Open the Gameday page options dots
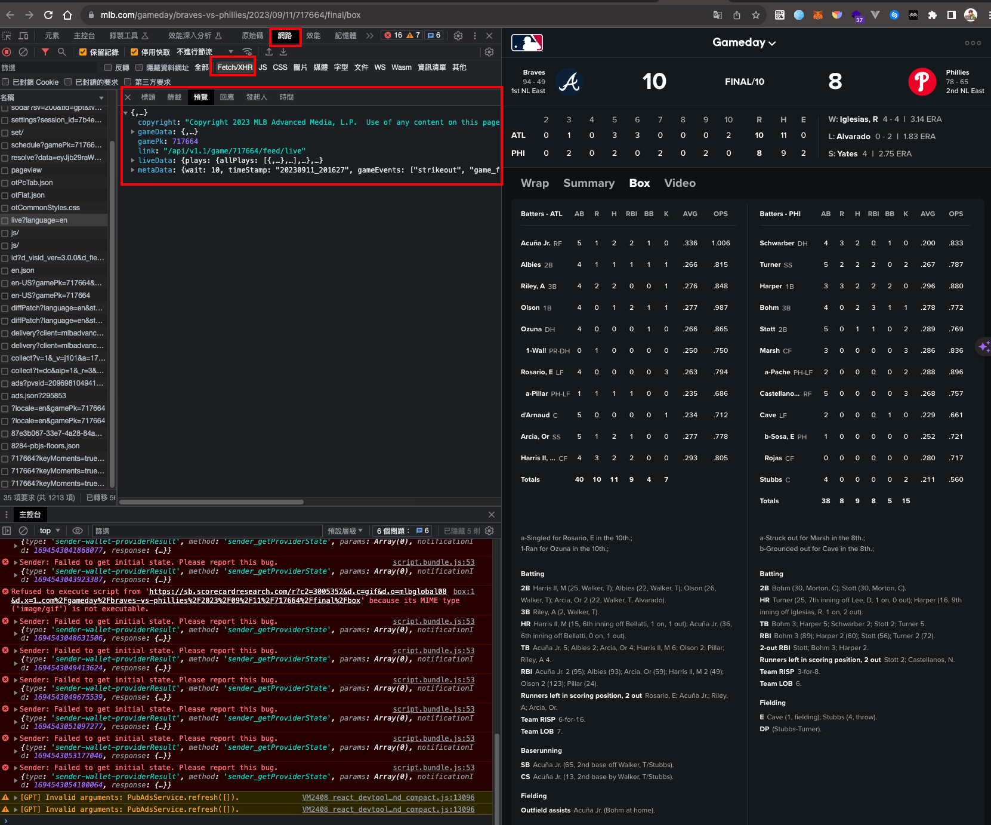991x825 pixels. pyautogui.click(x=973, y=43)
